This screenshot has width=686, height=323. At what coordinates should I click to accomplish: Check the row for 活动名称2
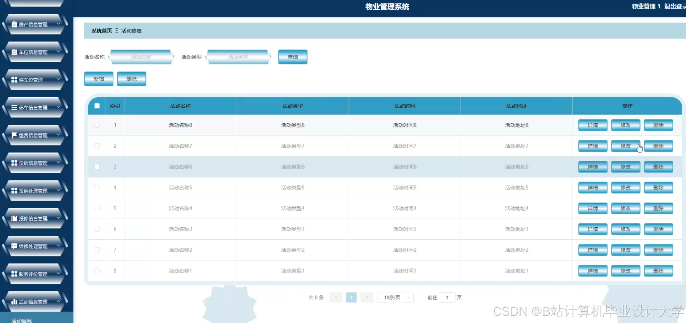tap(97, 250)
